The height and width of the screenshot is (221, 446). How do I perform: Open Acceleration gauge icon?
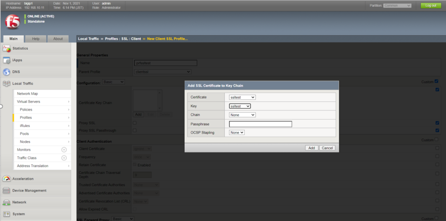7,179
